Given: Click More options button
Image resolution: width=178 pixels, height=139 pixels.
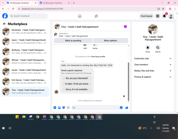Looking at the screenshot, I should pos(110,41).
